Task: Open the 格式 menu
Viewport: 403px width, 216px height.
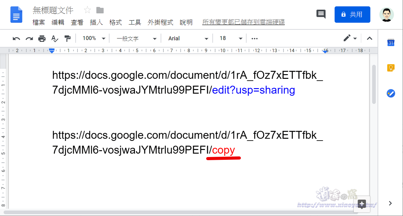Action: coord(116,22)
